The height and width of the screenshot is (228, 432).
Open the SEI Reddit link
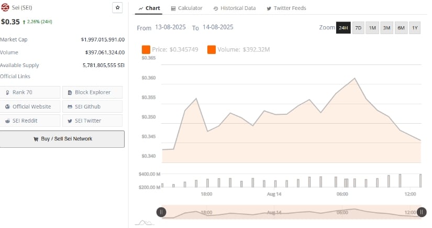30,121
